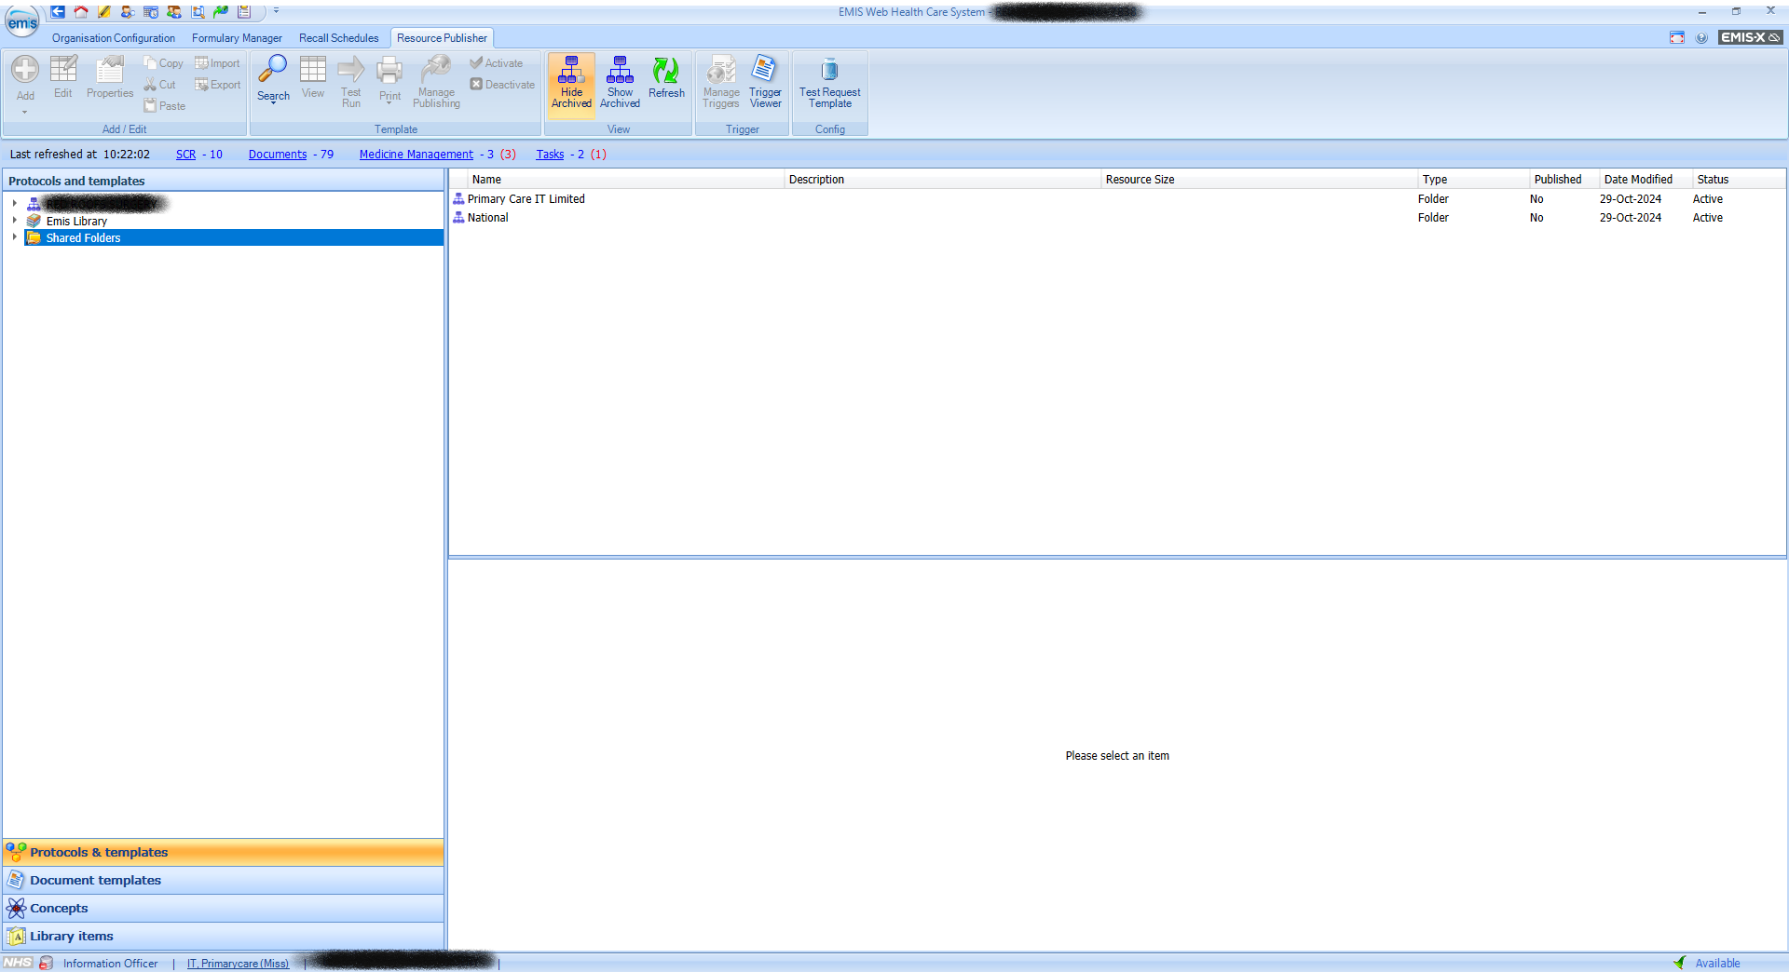The image size is (1789, 972).
Task: Switch to Organisation Configuration tab
Action: click(x=114, y=38)
